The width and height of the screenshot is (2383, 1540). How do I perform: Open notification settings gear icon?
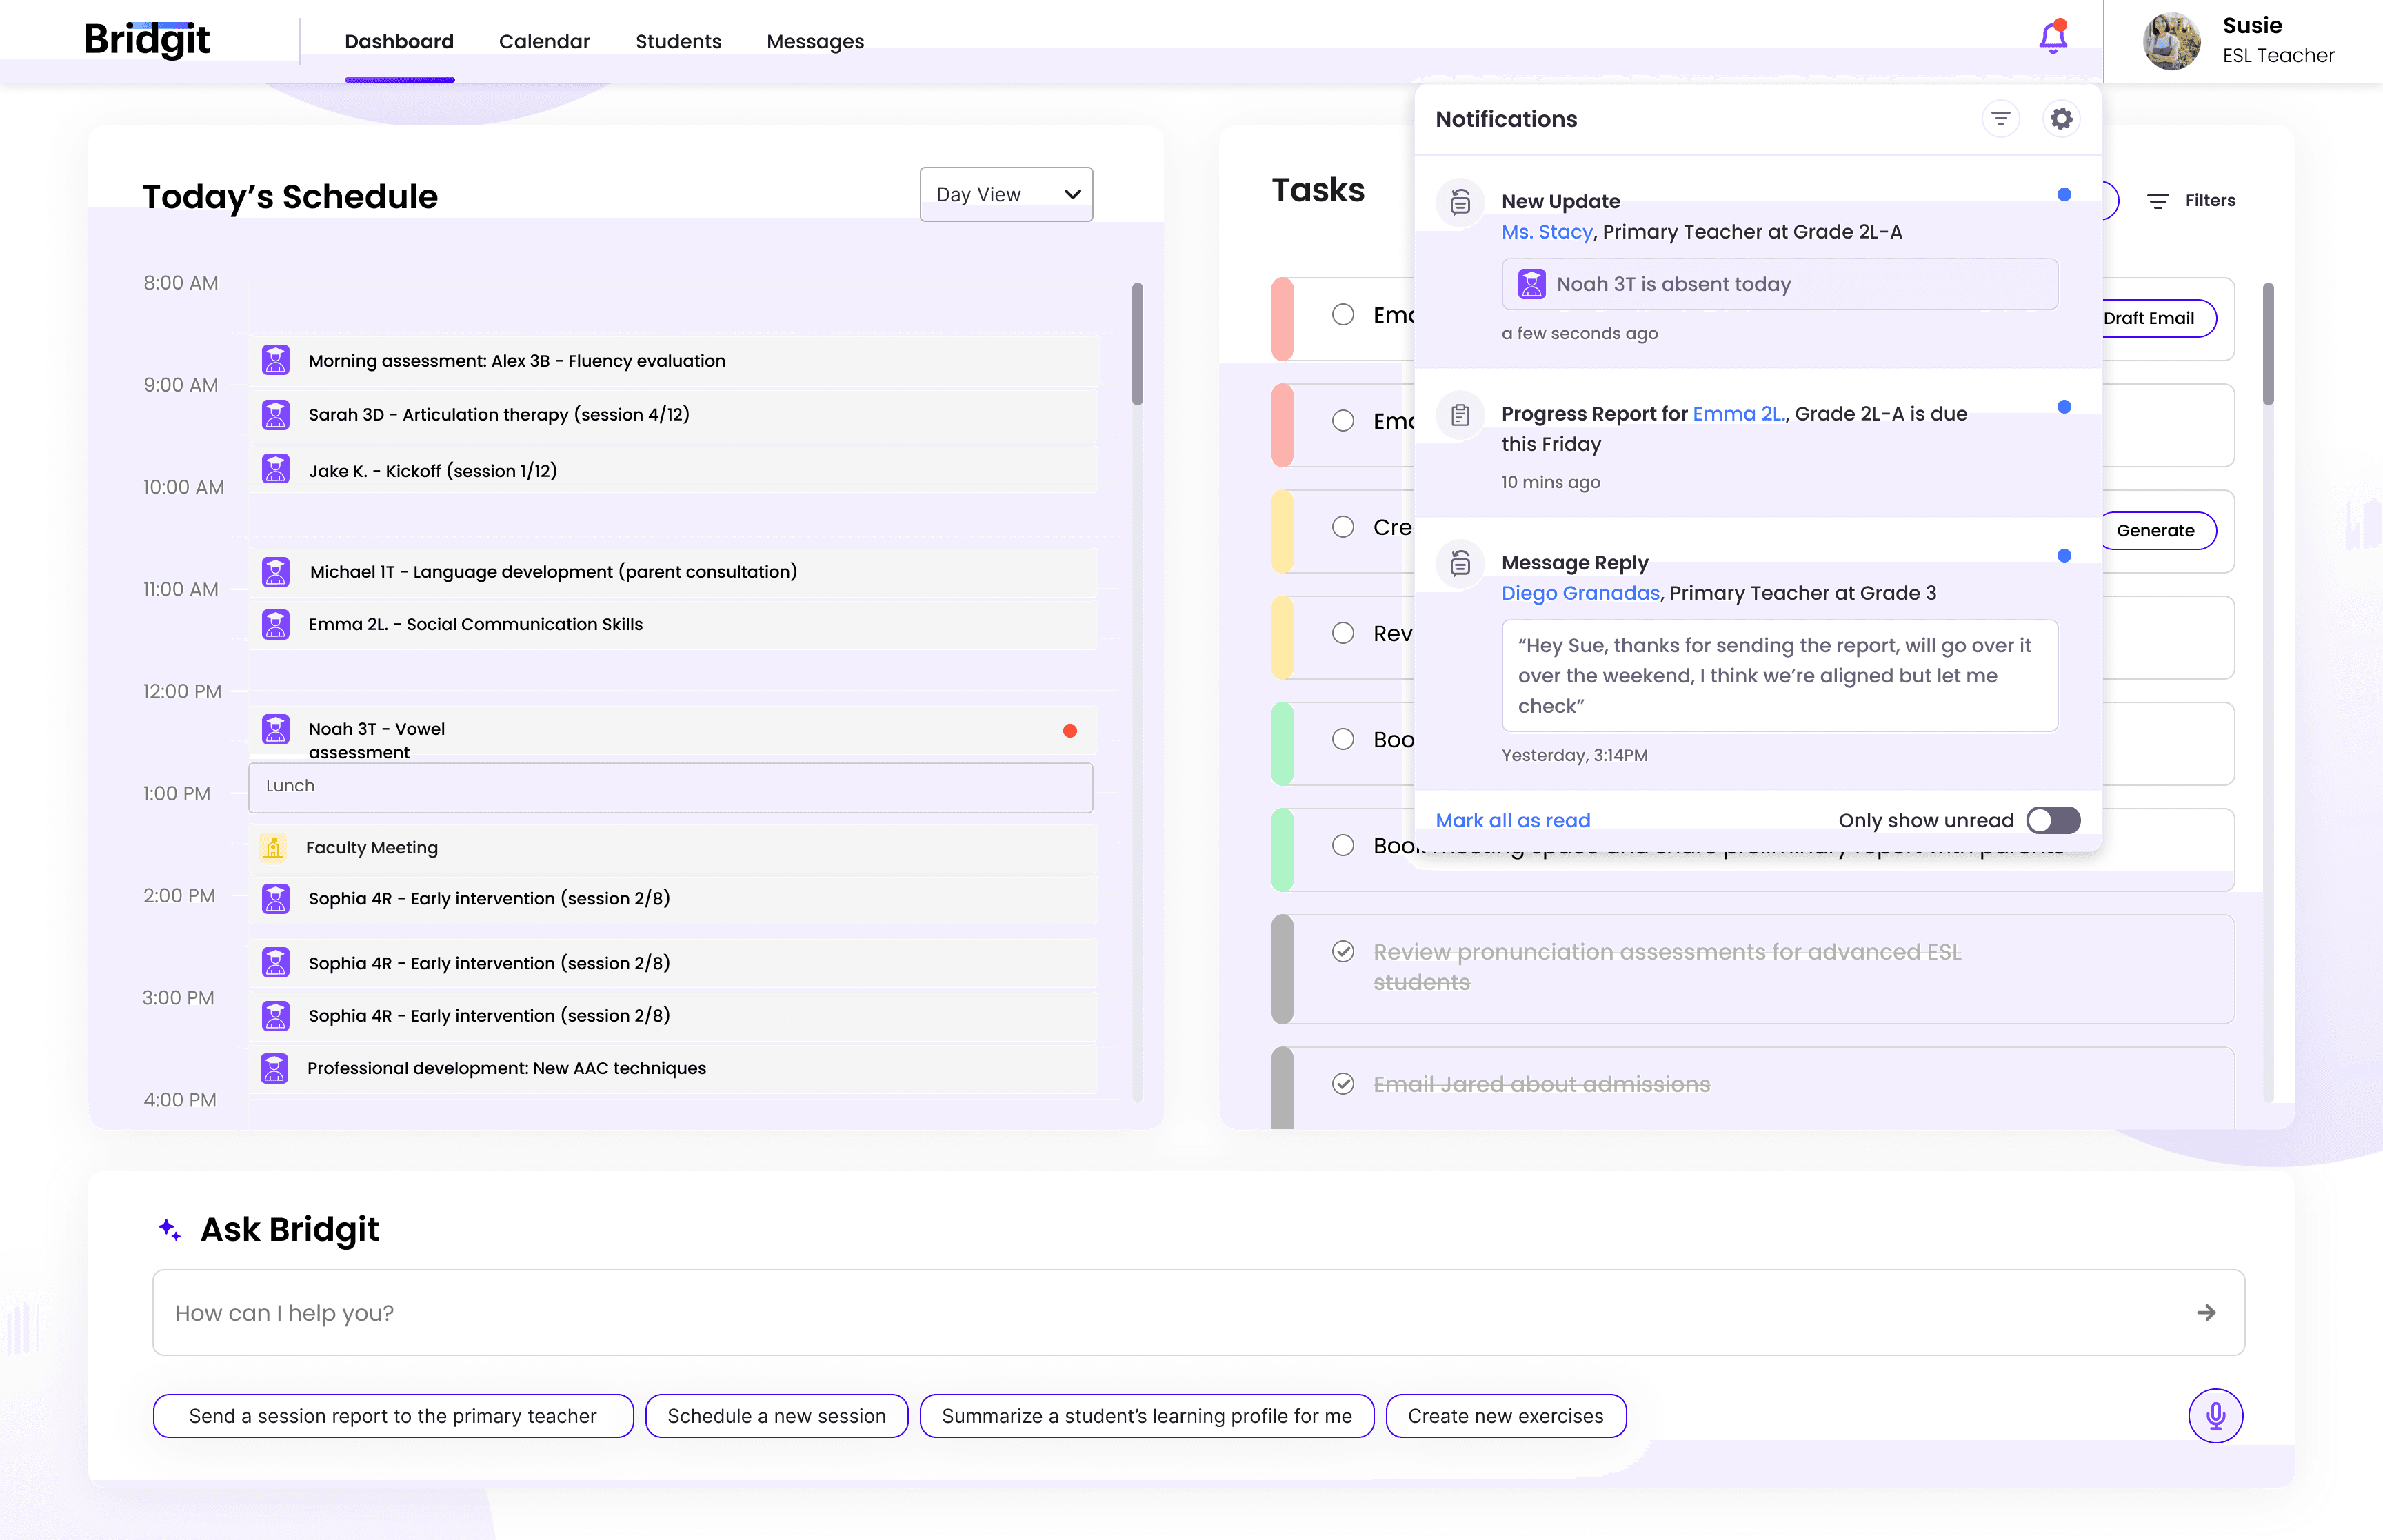(x=2061, y=119)
